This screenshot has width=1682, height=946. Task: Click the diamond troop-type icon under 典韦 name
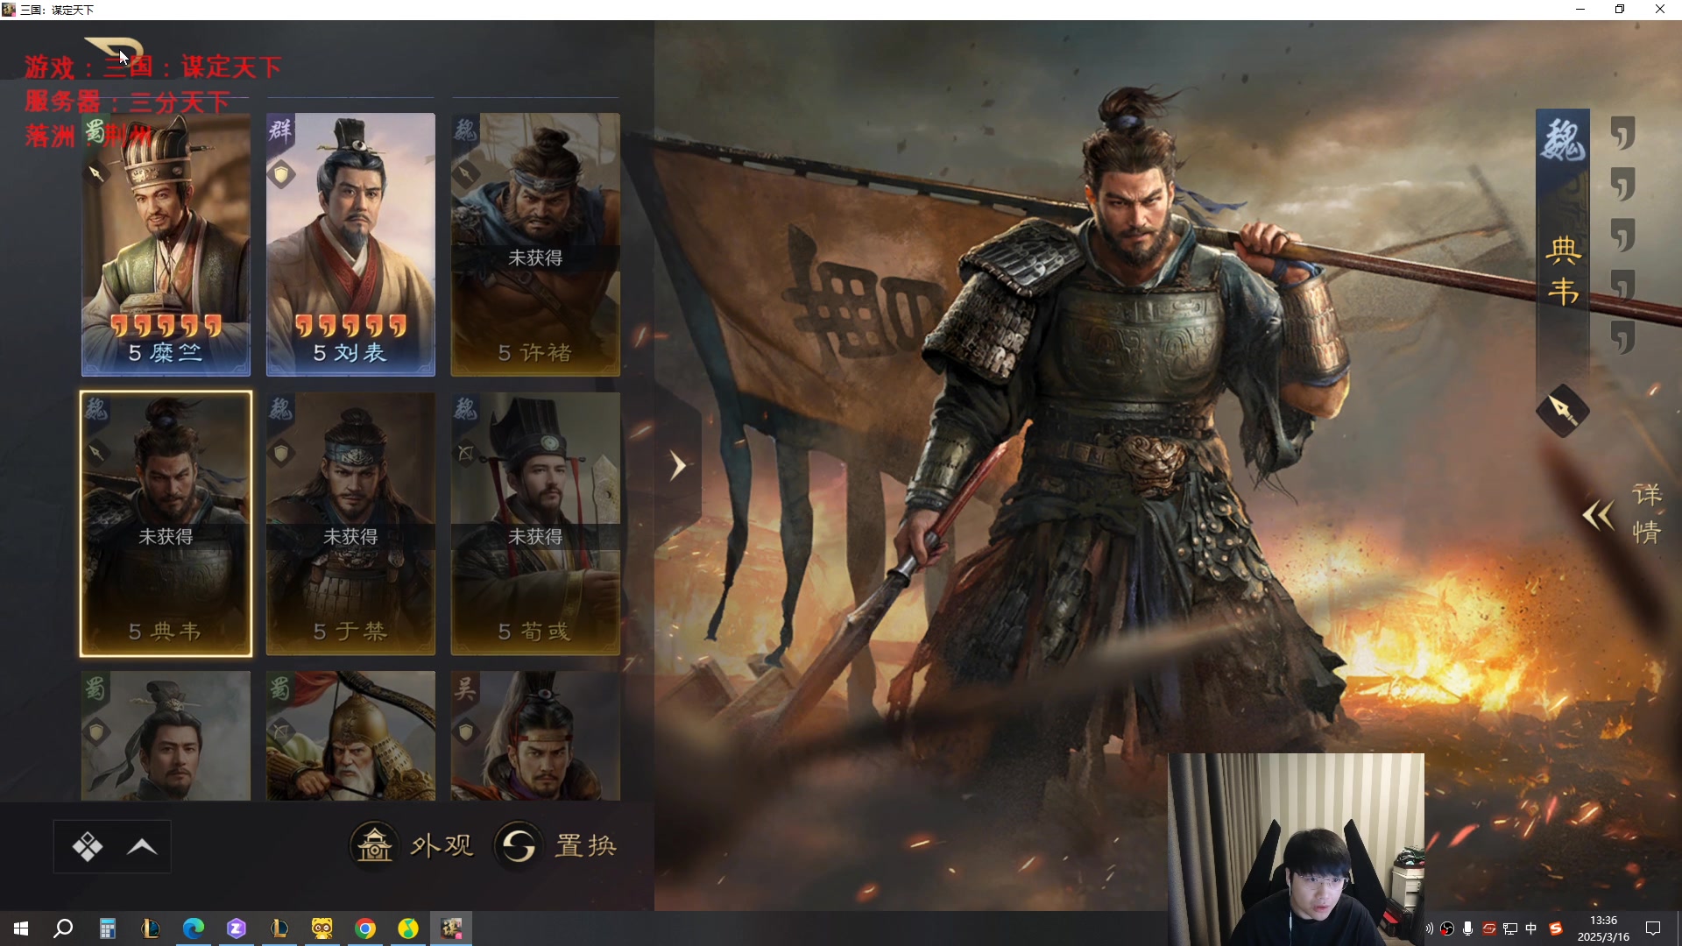pyautogui.click(x=1563, y=410)
